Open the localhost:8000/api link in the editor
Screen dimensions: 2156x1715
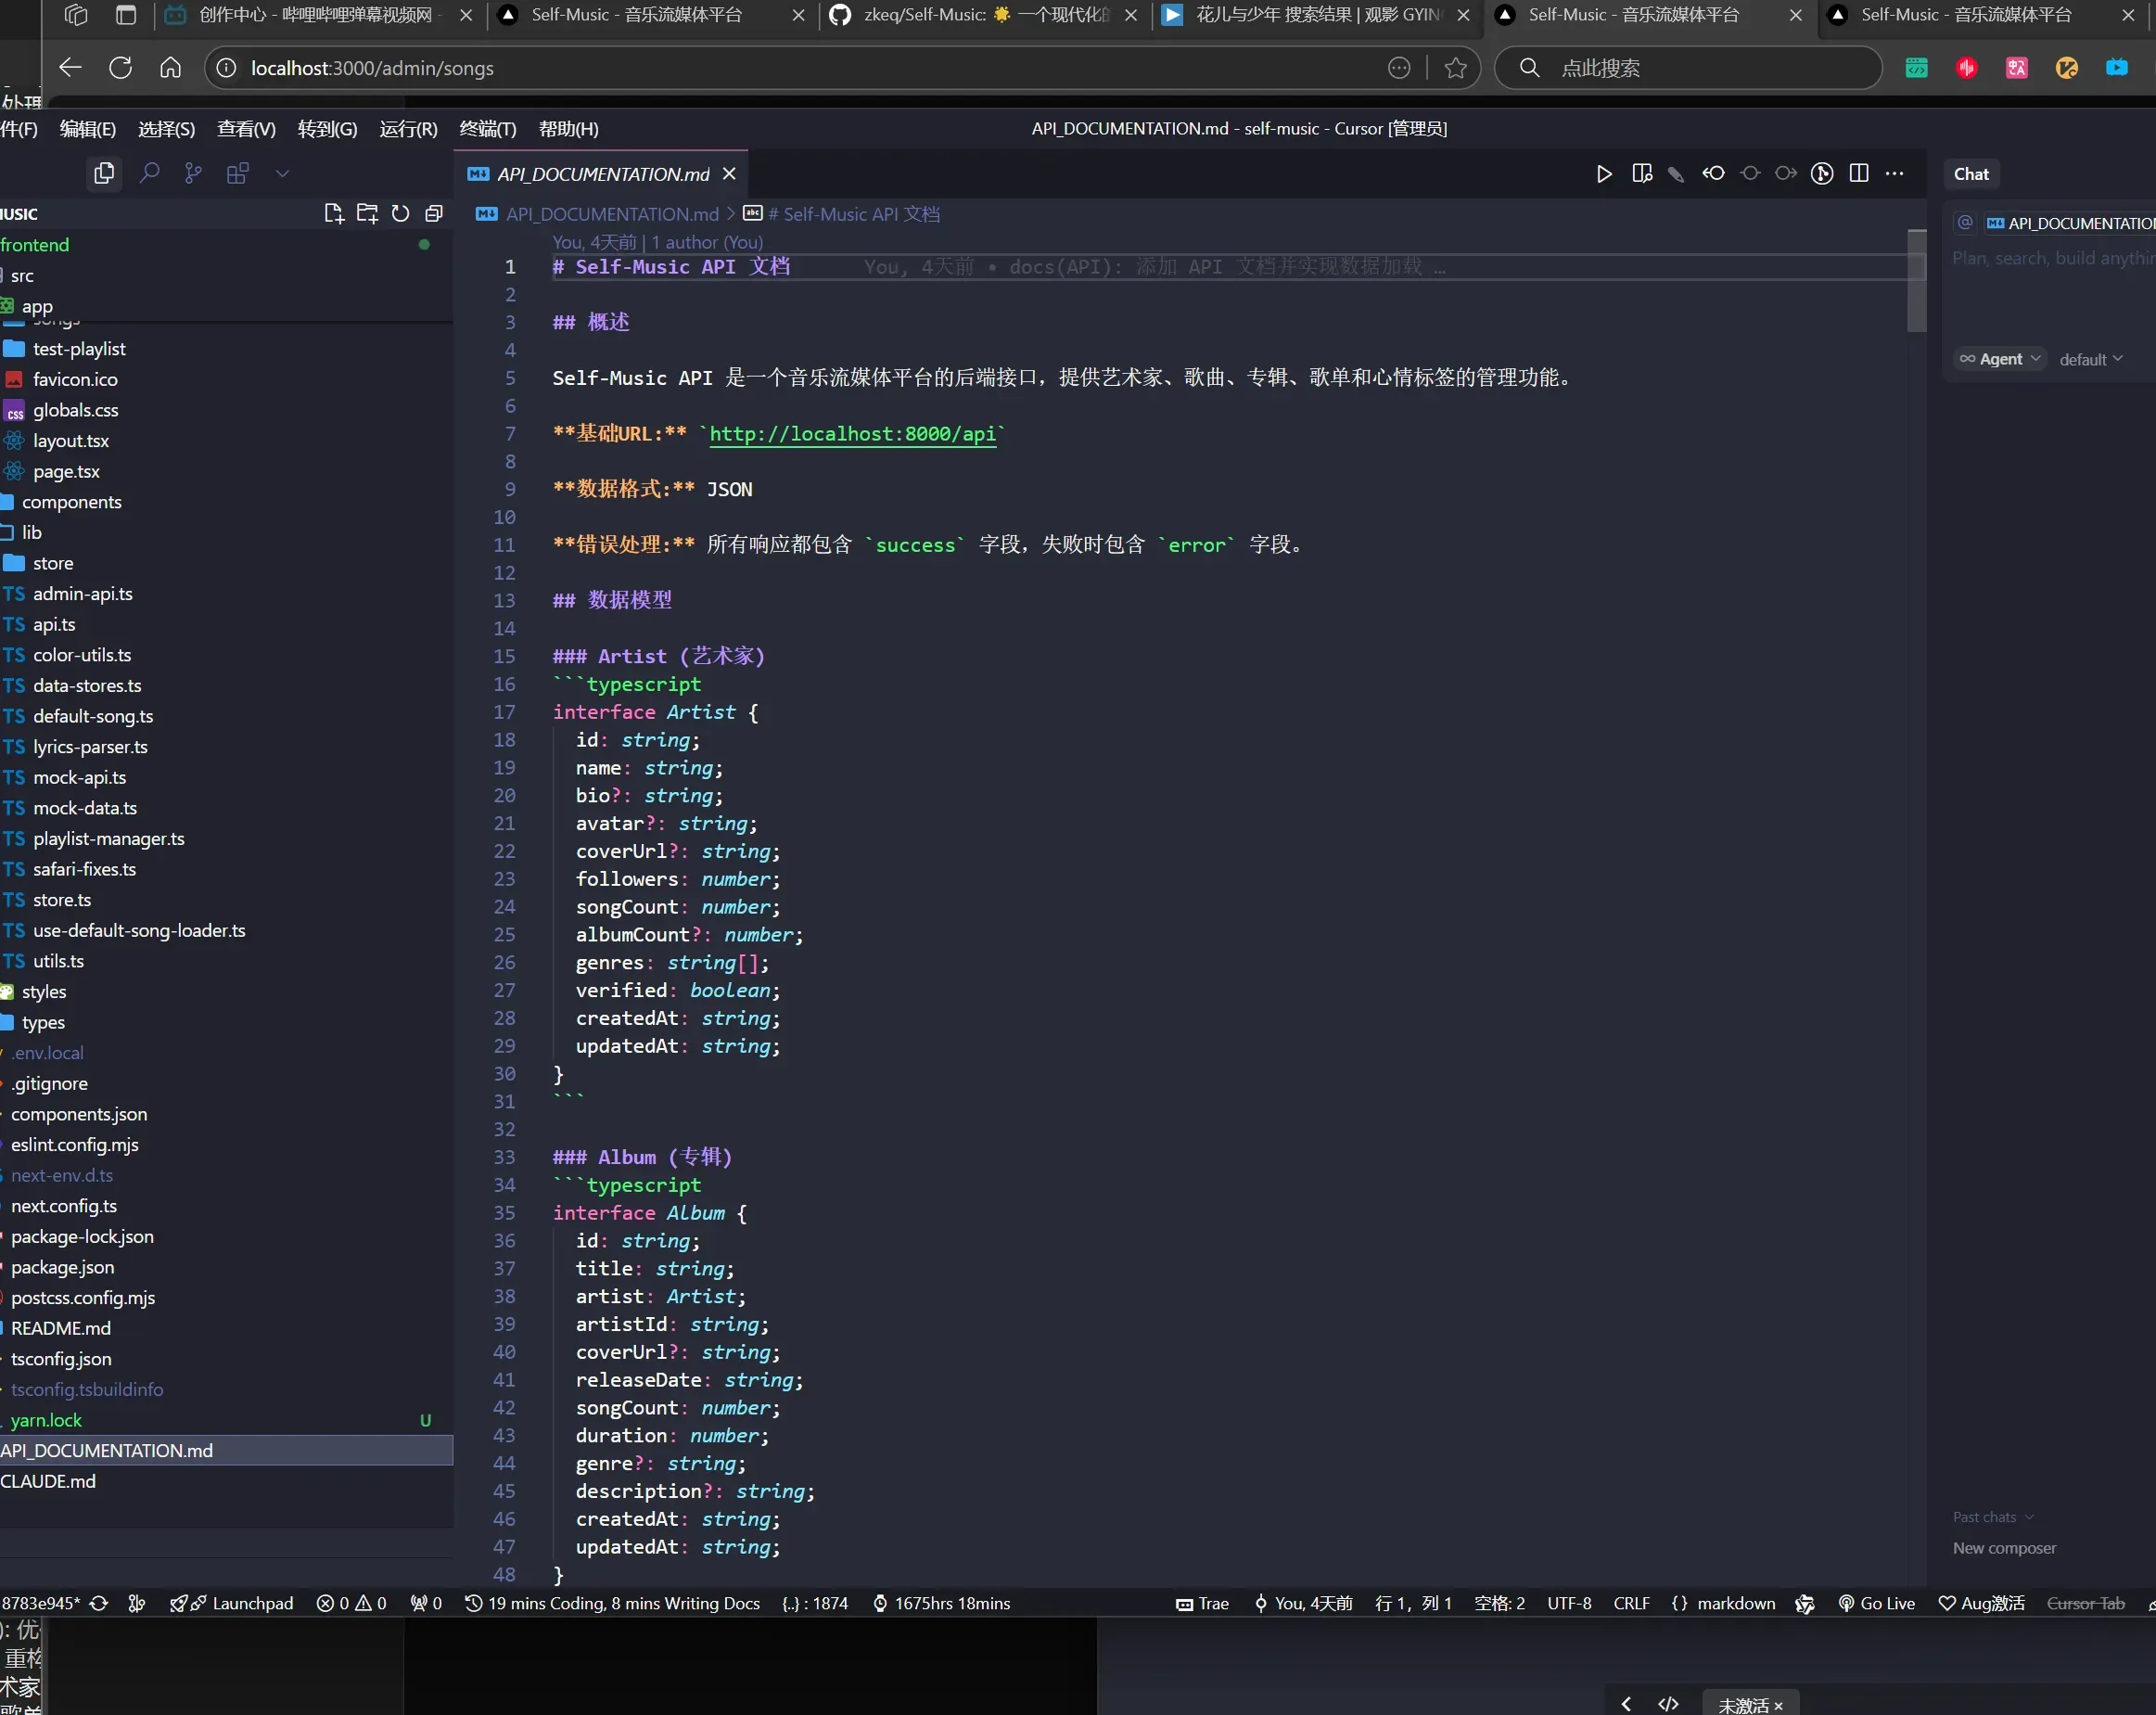click(x=852, y=434)
